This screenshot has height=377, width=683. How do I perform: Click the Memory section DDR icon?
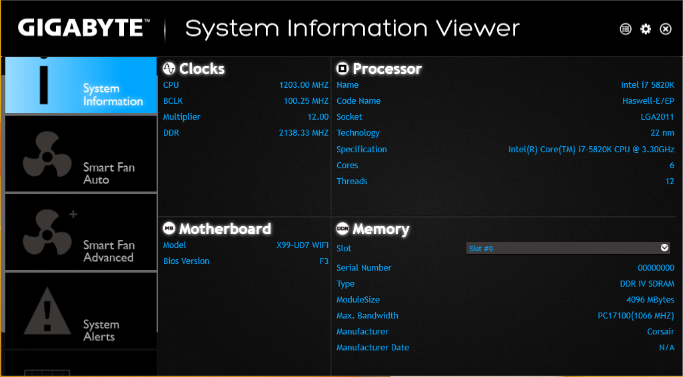(342, 228)
